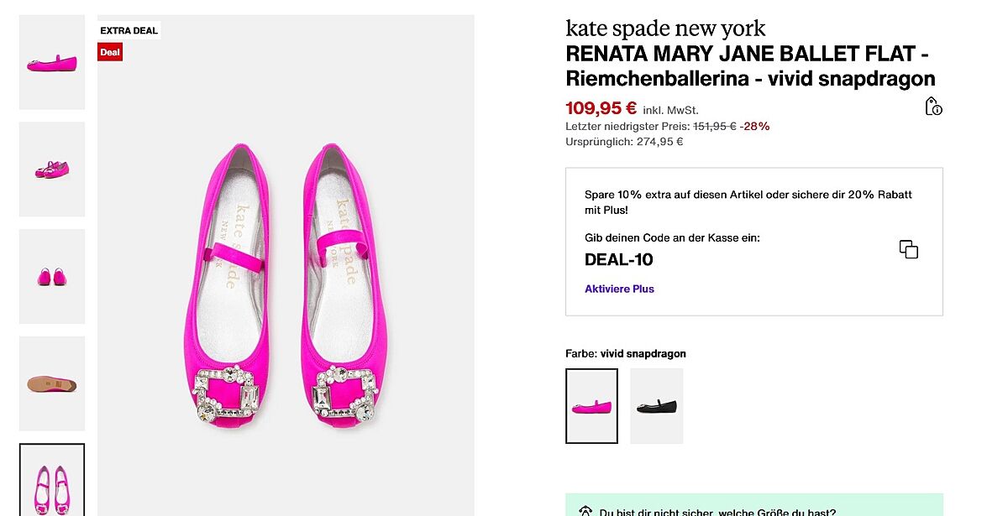Click the DEAL-10 code text
The height and width of the screenshot is (516, 1008).
[618, 260]
